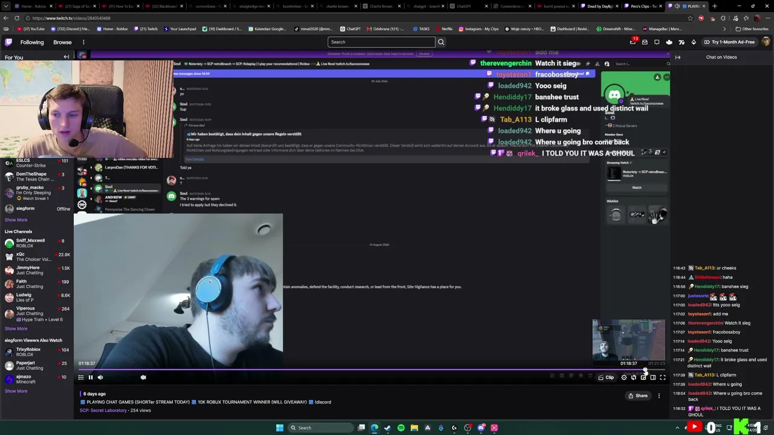
Task: Share this video
Action: point(637,396)
